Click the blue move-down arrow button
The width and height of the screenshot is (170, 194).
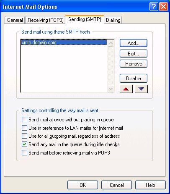pyautogui.click(x=141, y=89)
